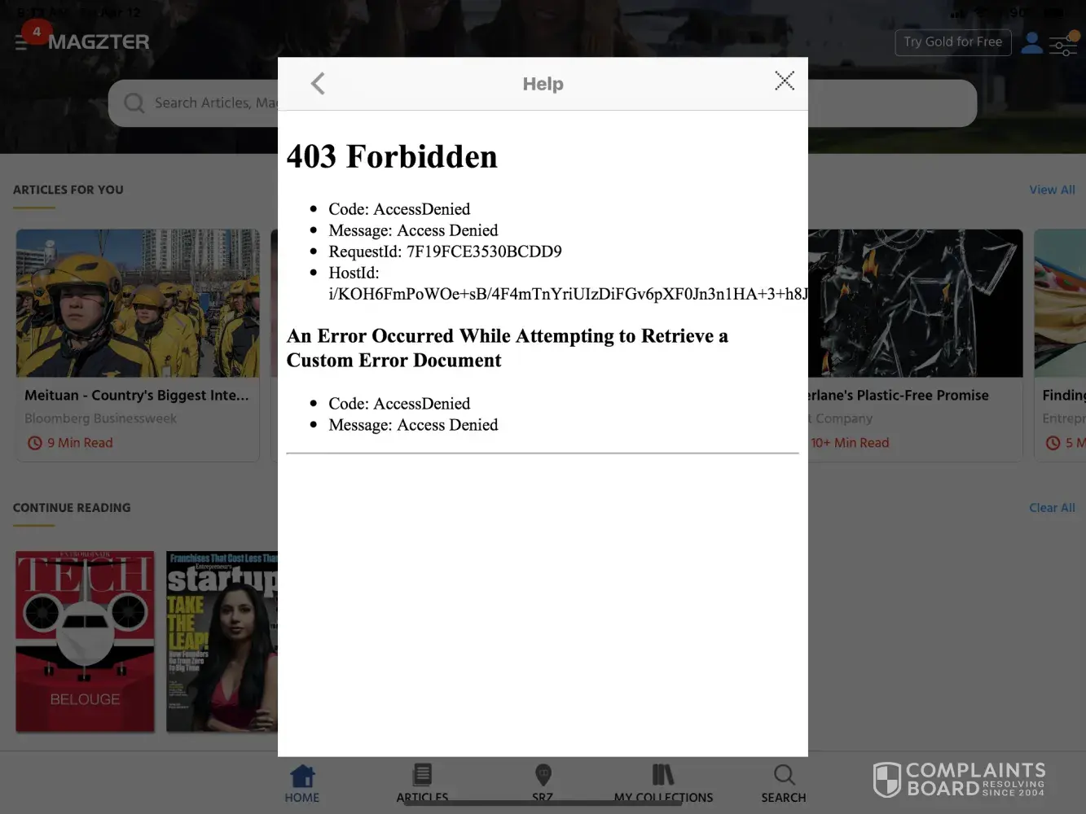
Task: Open the user profile icon
Action: 1031,42
